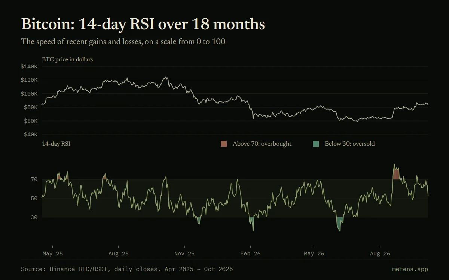The image size is (449, 280).
Task: Click the green oversold RSI dip after May 26
Action: 340,223
